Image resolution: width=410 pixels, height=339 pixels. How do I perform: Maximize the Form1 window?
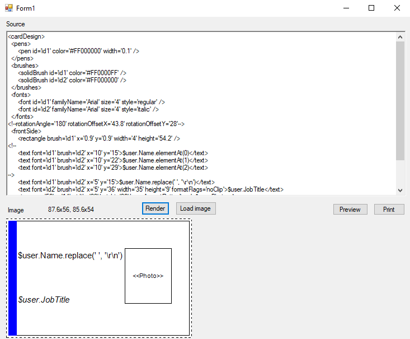coord(371,8)
